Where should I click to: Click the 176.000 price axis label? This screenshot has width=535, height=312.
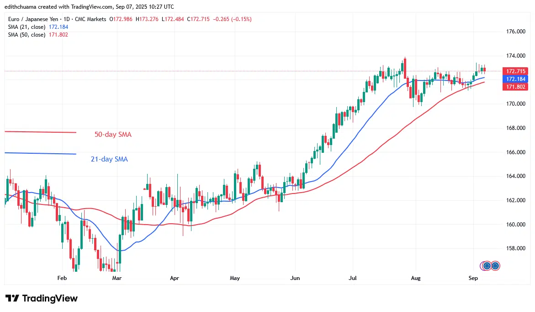coord(515,32)
